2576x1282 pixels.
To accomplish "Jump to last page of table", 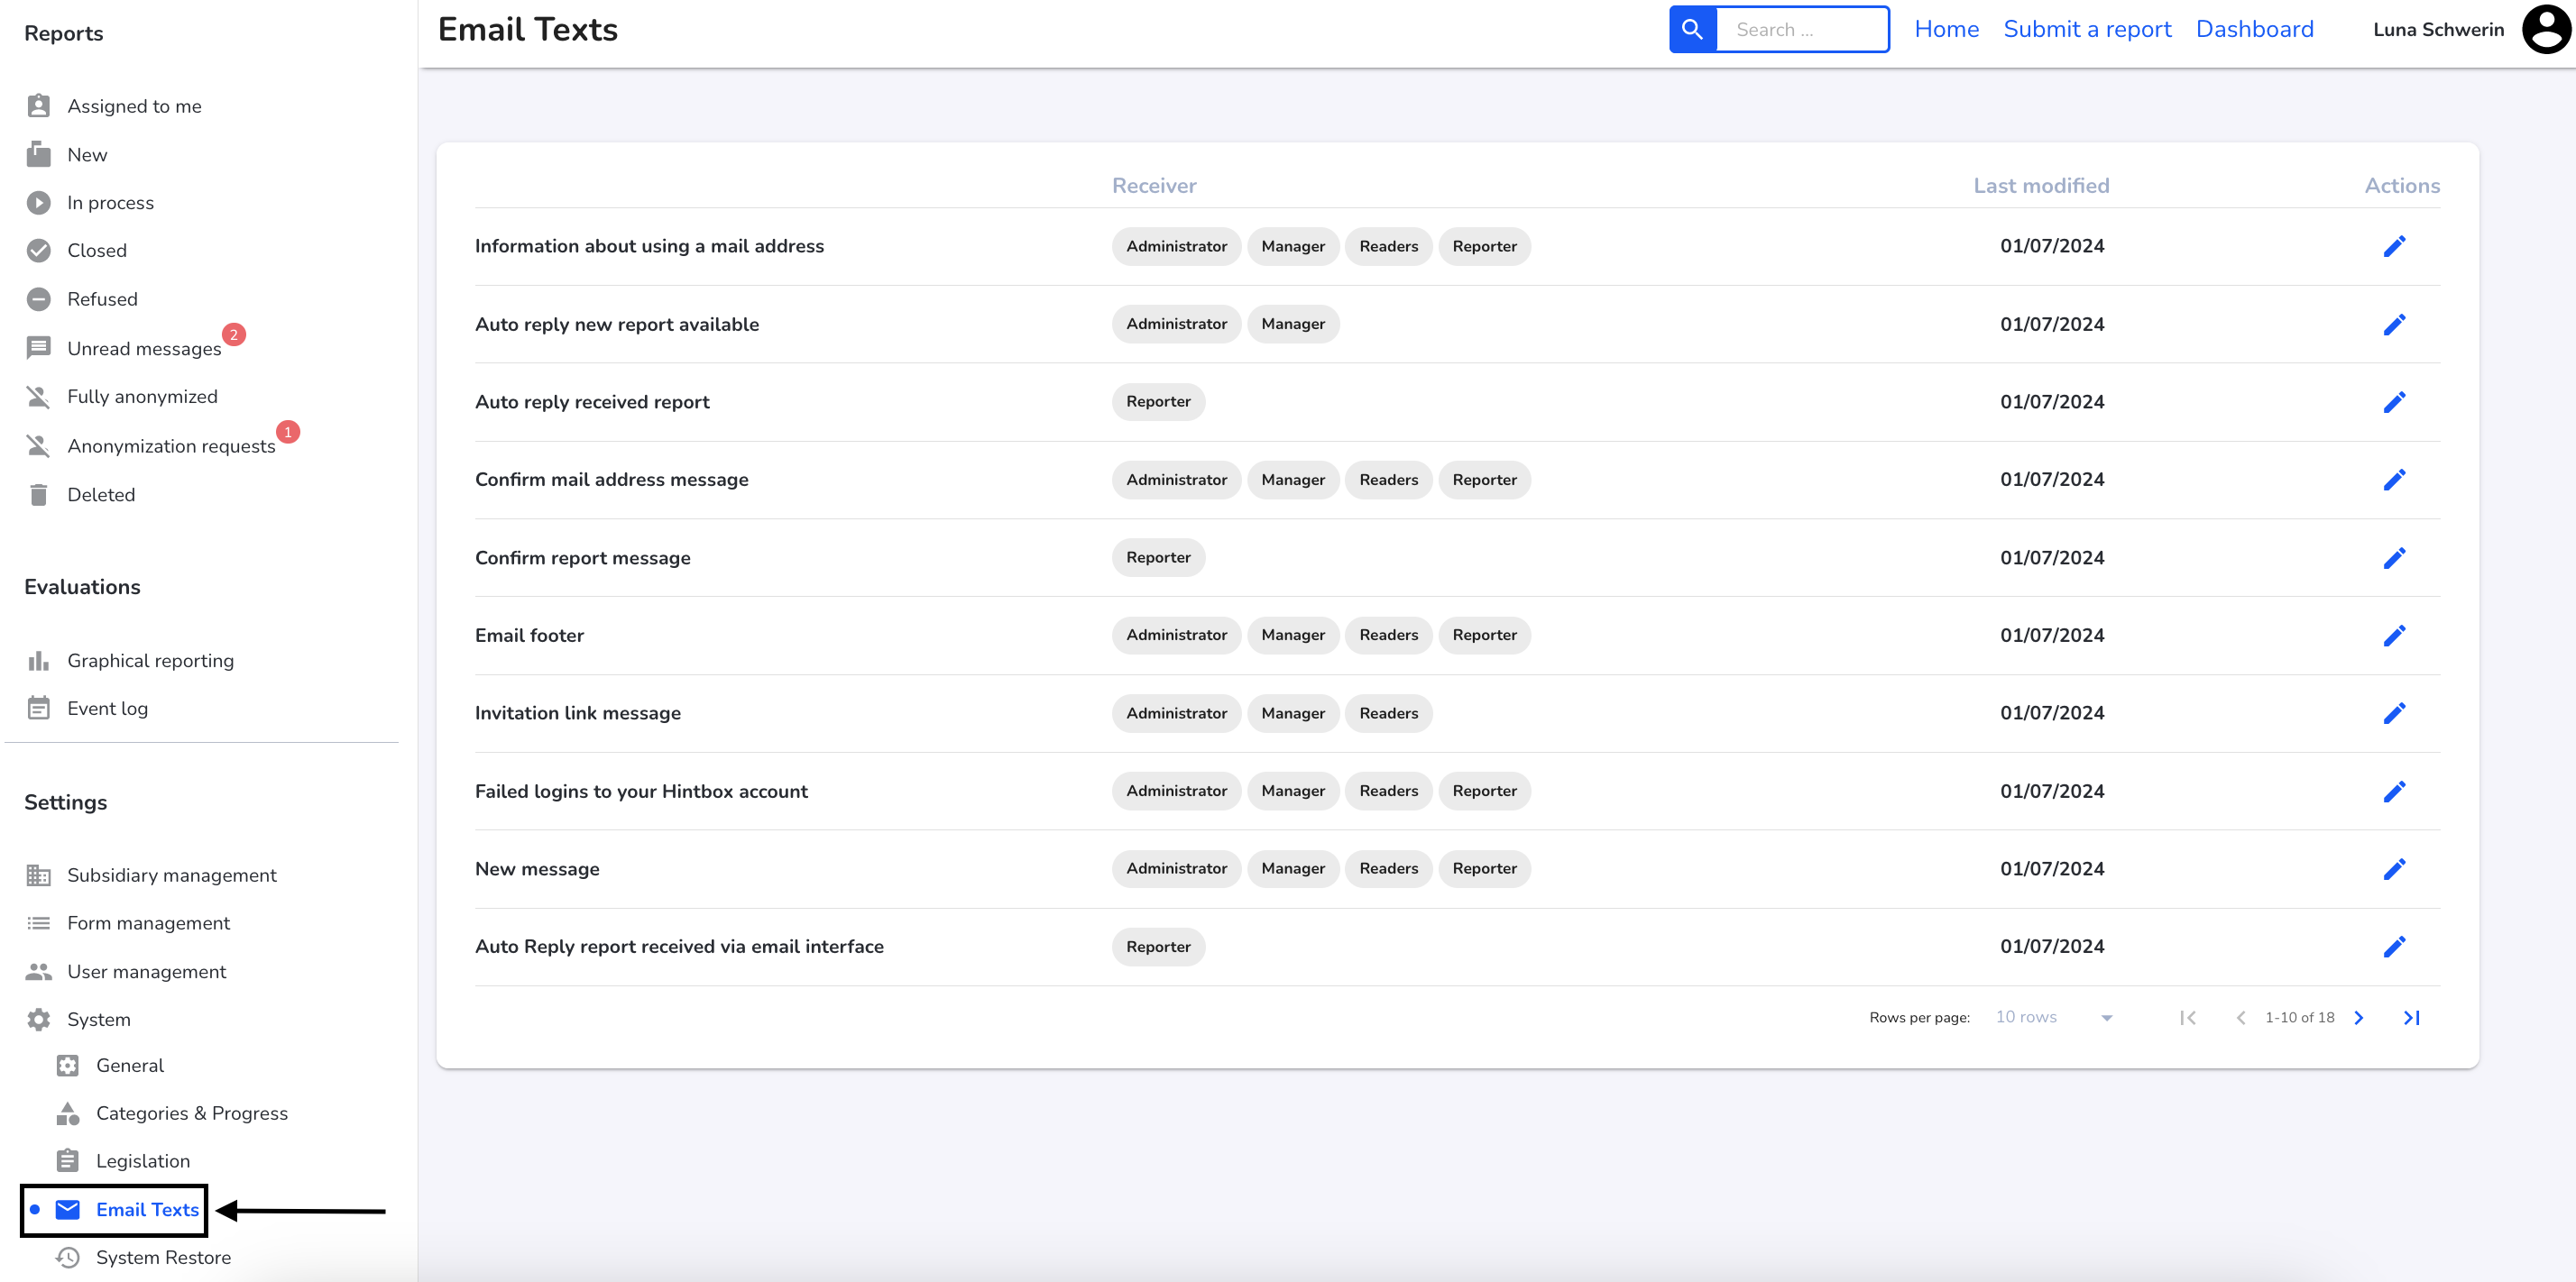I will point(2411,1017).
